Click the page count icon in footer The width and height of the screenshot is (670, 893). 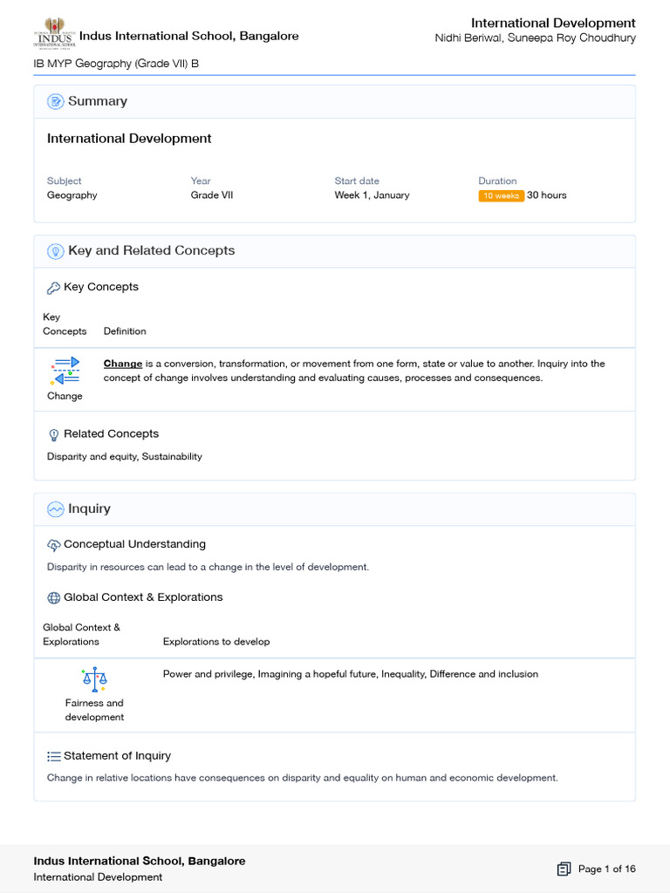point(564,869)
